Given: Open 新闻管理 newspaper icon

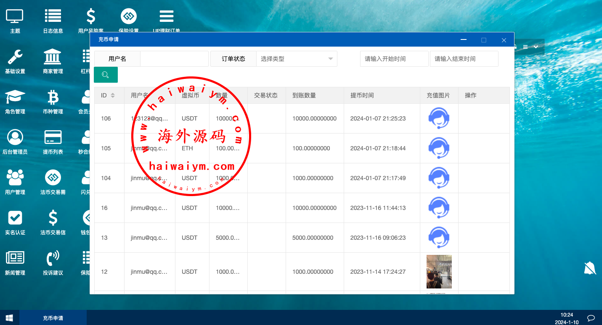Looking at the screenshot, I should [15, 258].
